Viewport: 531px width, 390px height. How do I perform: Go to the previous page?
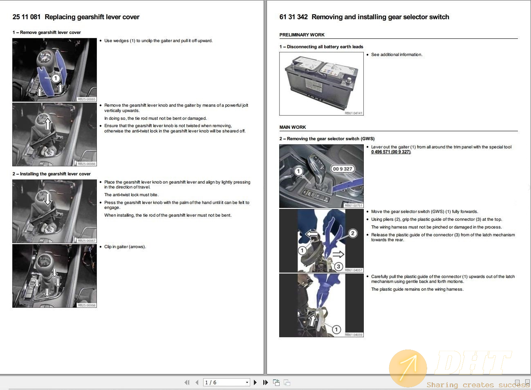click(197, 382)
